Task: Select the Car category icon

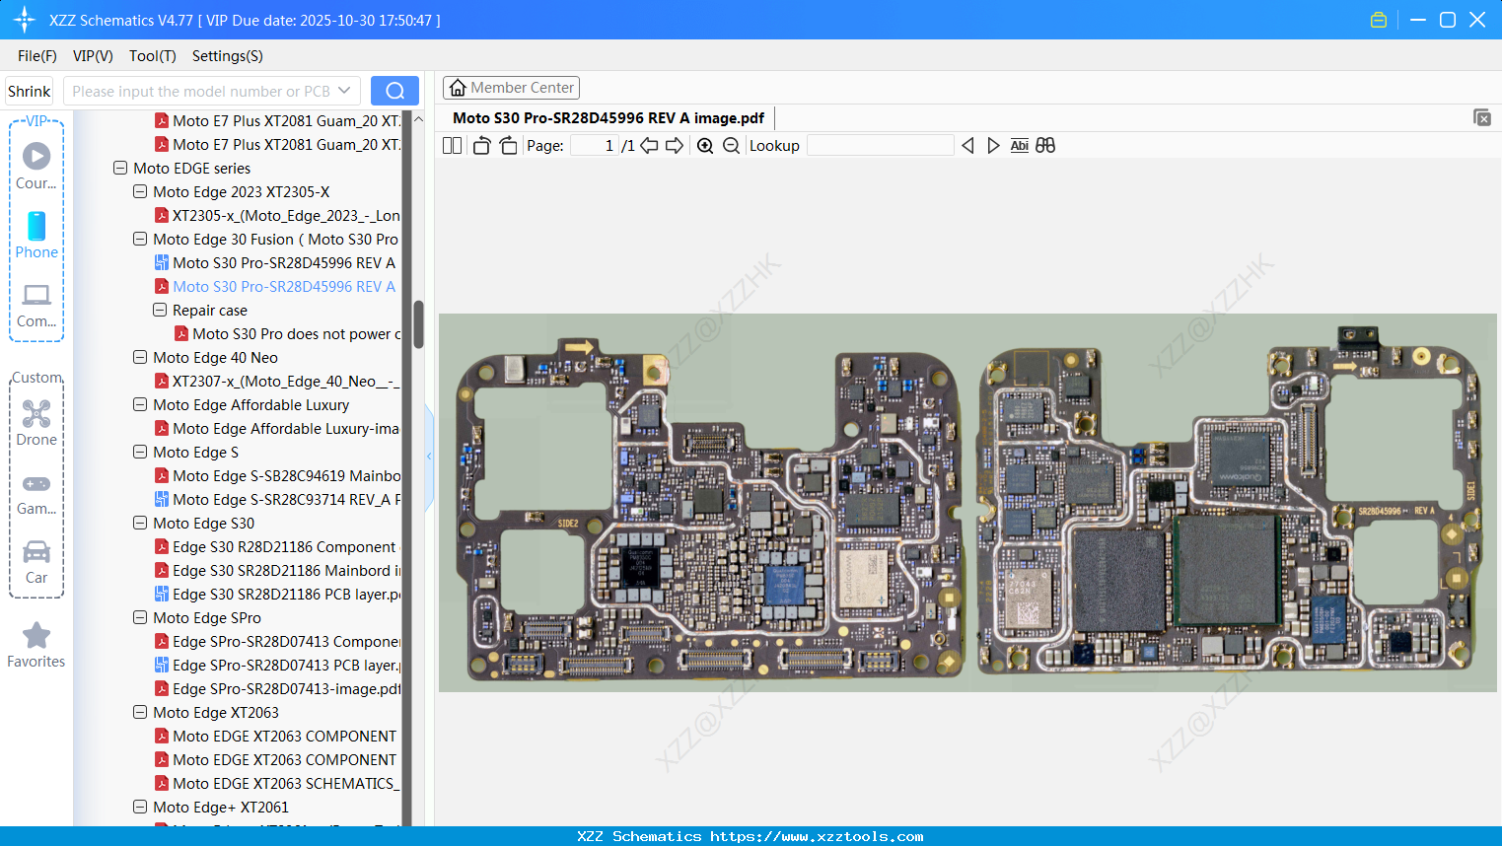Action: pyautogui.click(x=36, y=560)
